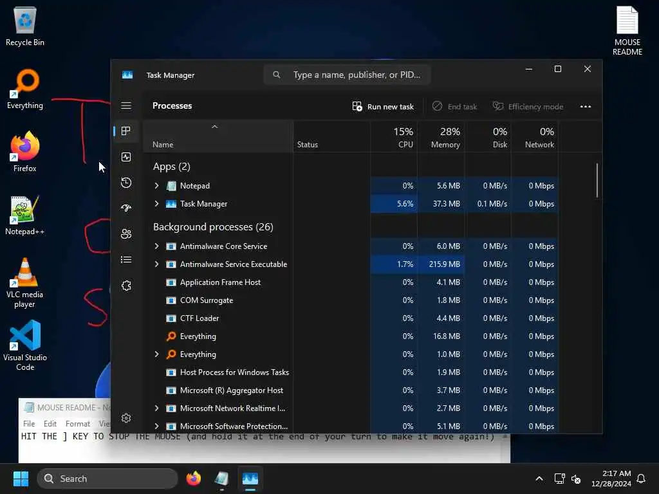Image resolution: width=659 pixels, height=494 pixels.
Task: Open the Performance sidebar icon
Action: 126,157
